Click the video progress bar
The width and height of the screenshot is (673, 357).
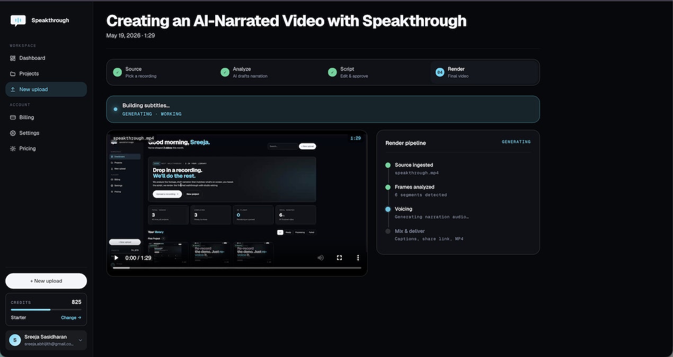click(x=237, y=267)
